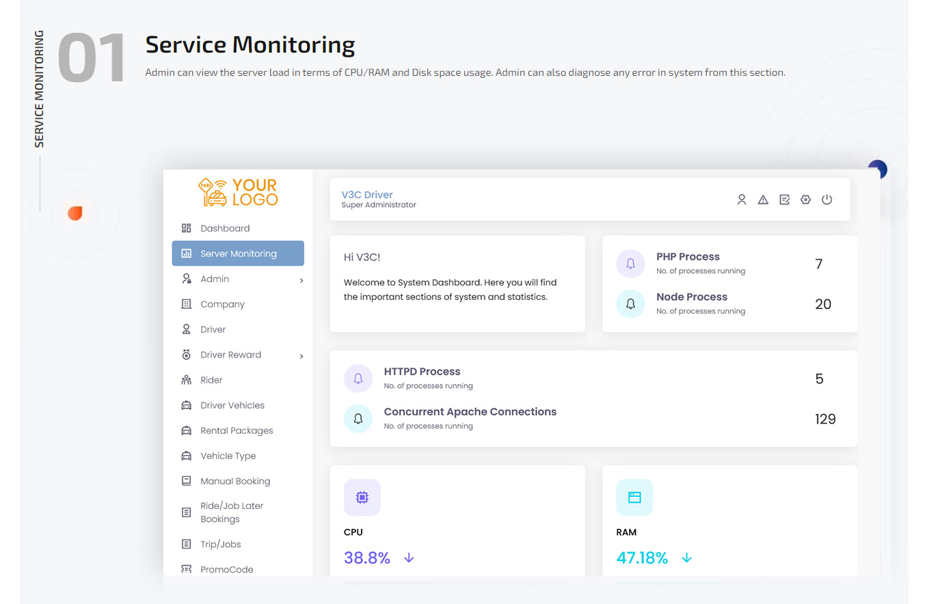This screenshot has width=929, height=604.
Task: Click the V3C Driver header link
Action: tap(367, 195)
